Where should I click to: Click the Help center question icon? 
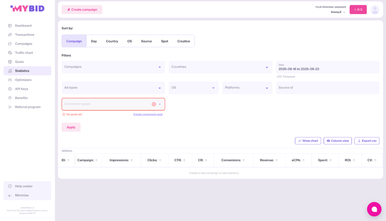10,186
